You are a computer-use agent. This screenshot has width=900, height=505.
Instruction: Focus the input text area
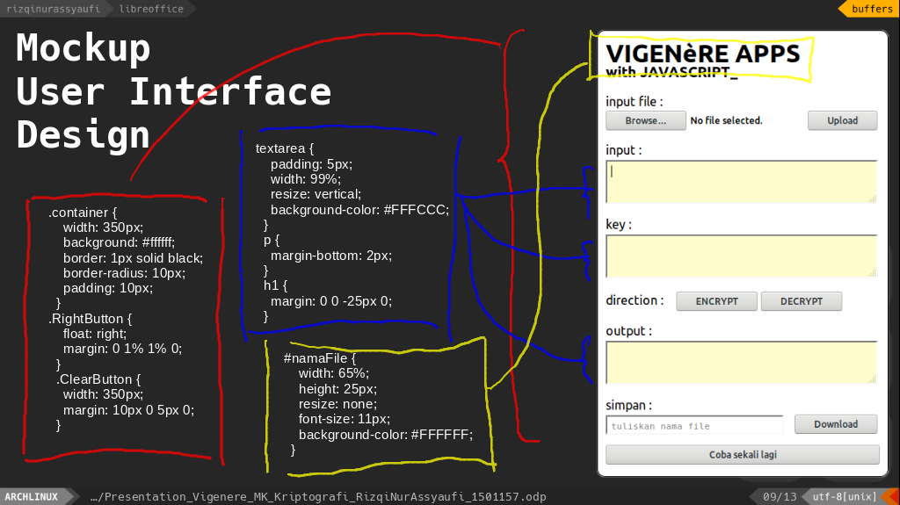pyautogui.click(x=741, y=182)
